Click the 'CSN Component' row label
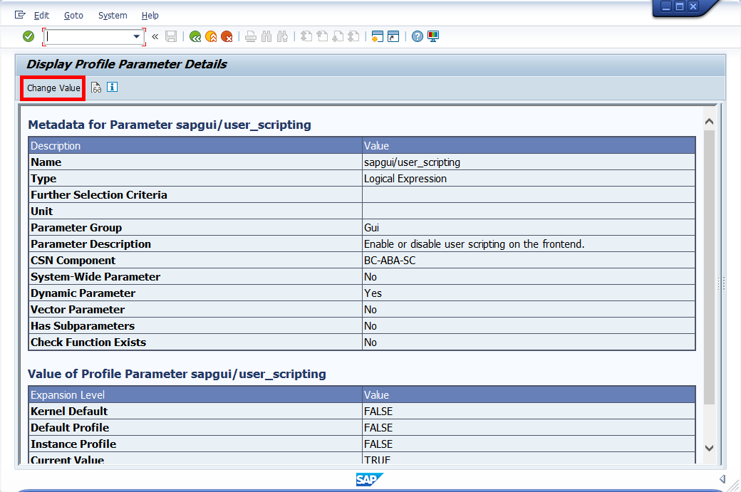Viewport: 741px width, 492px height. tap(73, 260)
